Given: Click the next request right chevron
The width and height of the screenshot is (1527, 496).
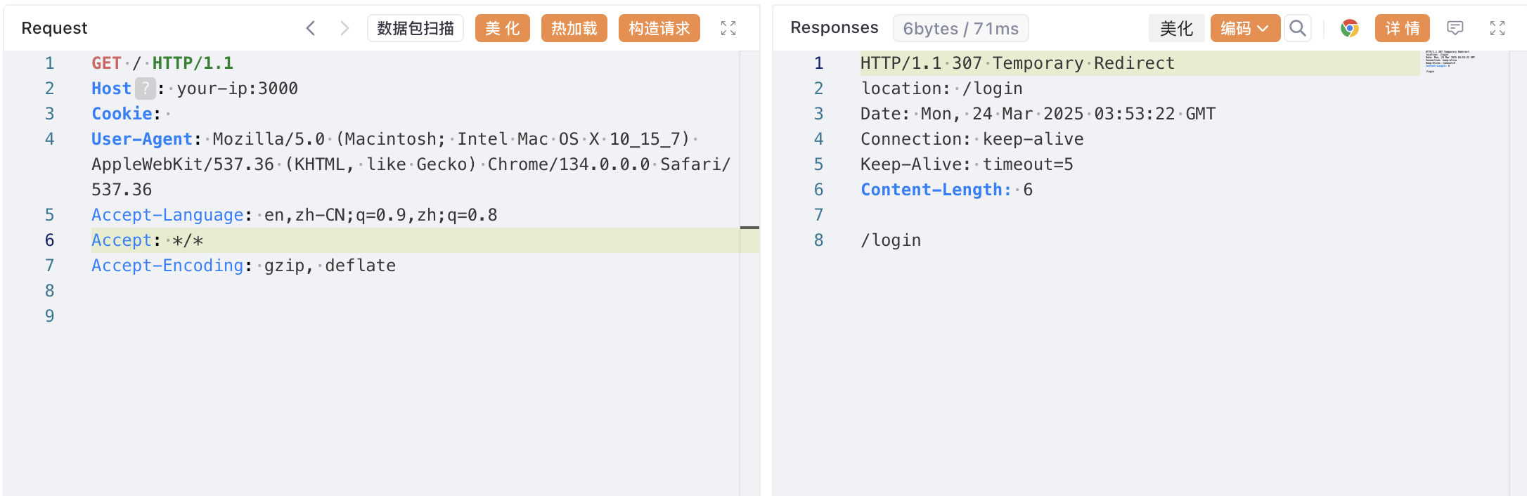Looking at the screenshot, I should pos(344,28).
